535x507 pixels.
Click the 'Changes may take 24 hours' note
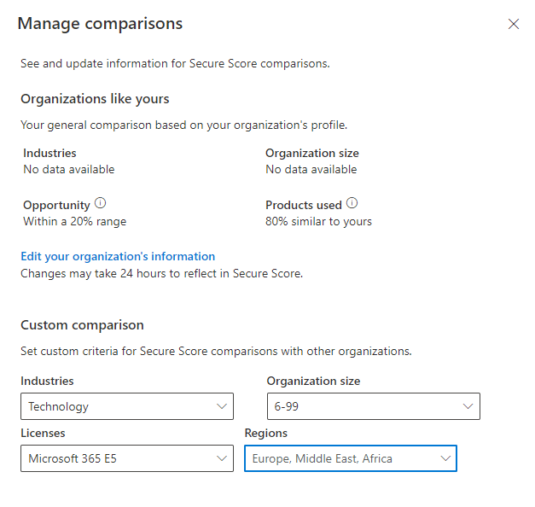161,273
